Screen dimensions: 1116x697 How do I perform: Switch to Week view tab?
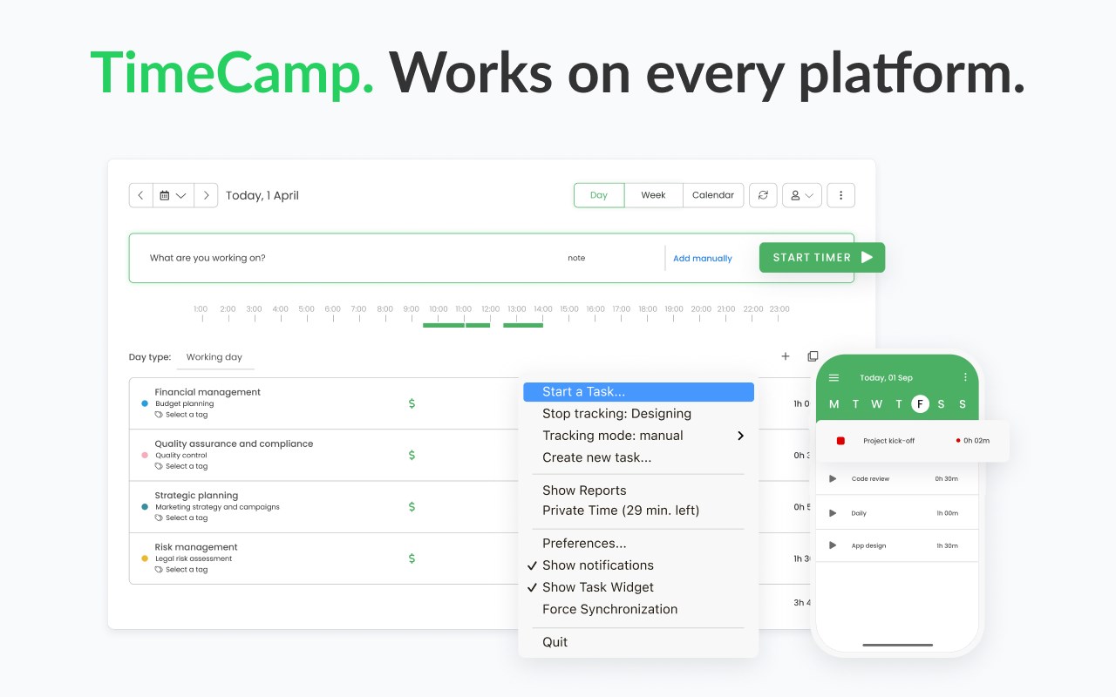(x=653, y=195)
